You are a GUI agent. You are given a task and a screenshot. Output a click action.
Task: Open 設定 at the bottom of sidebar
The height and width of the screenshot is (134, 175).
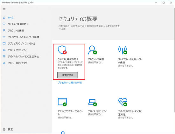point(10,129)
